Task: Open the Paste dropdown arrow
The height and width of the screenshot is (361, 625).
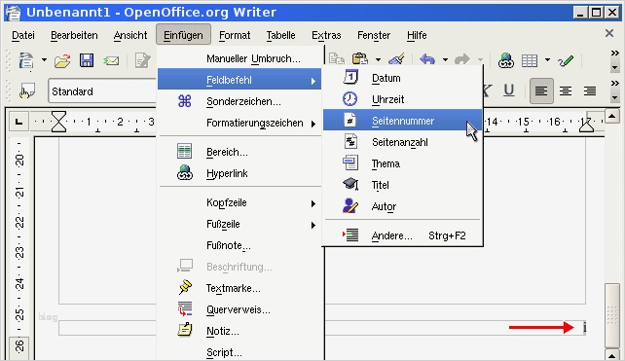Action: tap(378, 60)
